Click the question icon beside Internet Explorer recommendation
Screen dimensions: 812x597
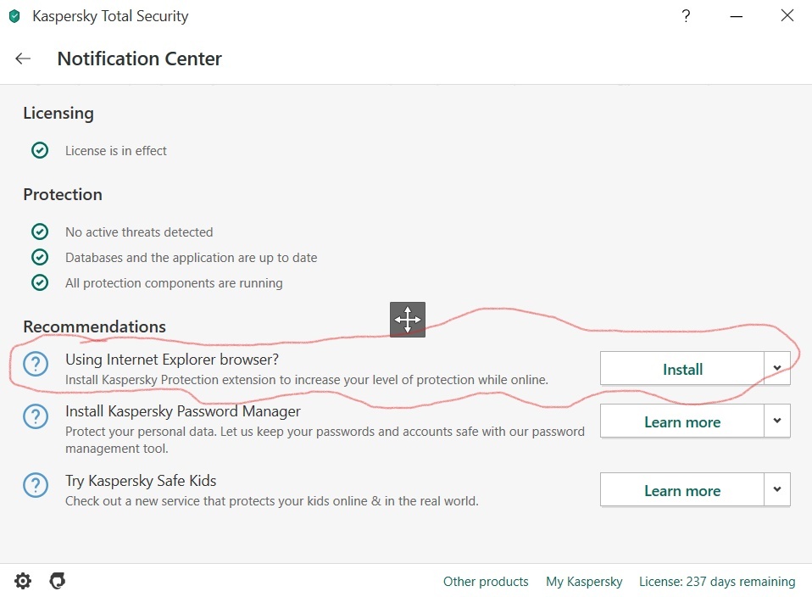(36, 365)
